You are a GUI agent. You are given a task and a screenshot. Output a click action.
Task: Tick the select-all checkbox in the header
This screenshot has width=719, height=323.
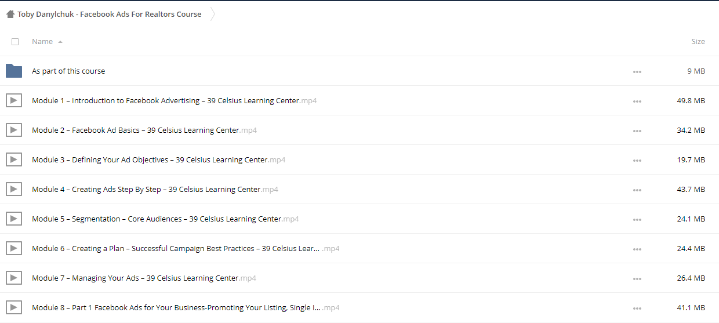click(15, 42)
